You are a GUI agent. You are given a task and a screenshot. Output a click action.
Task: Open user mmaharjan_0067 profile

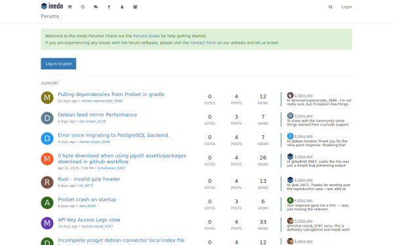pyautogui.click(x=111, y=169)
